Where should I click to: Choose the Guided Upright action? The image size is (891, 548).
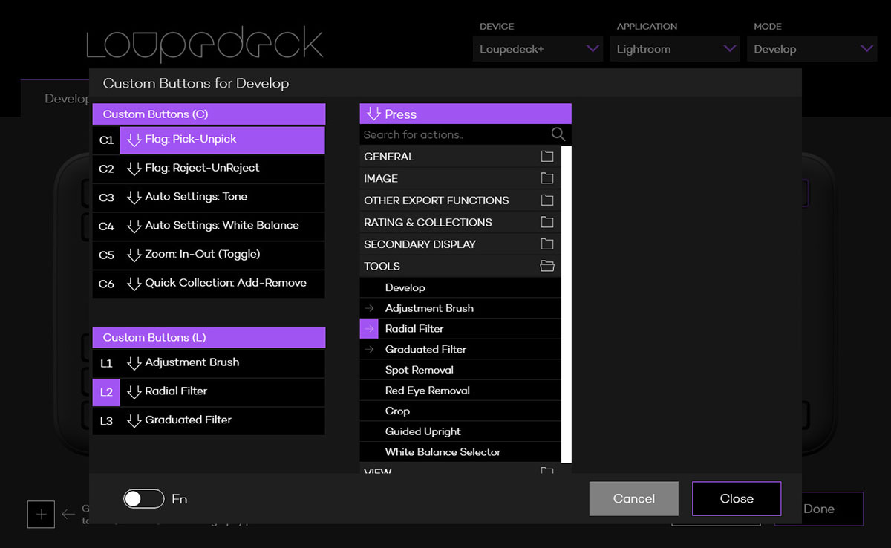[x=460, y=431]
